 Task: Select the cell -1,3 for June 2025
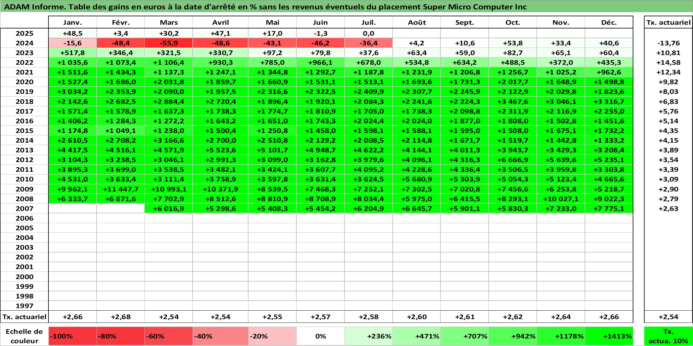click(x=320, y=33)
